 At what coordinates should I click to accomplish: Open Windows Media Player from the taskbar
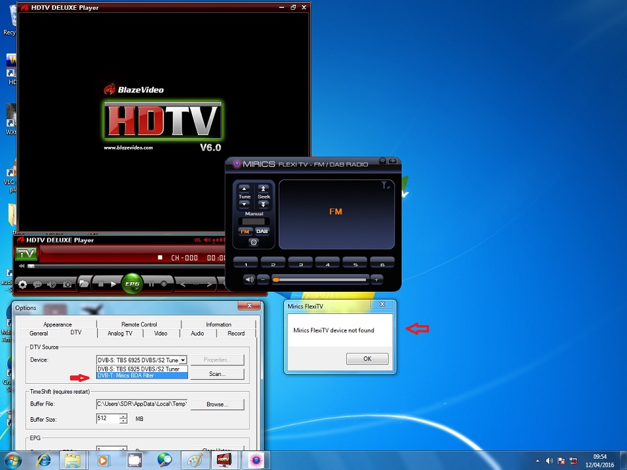(x=103, y=460)
